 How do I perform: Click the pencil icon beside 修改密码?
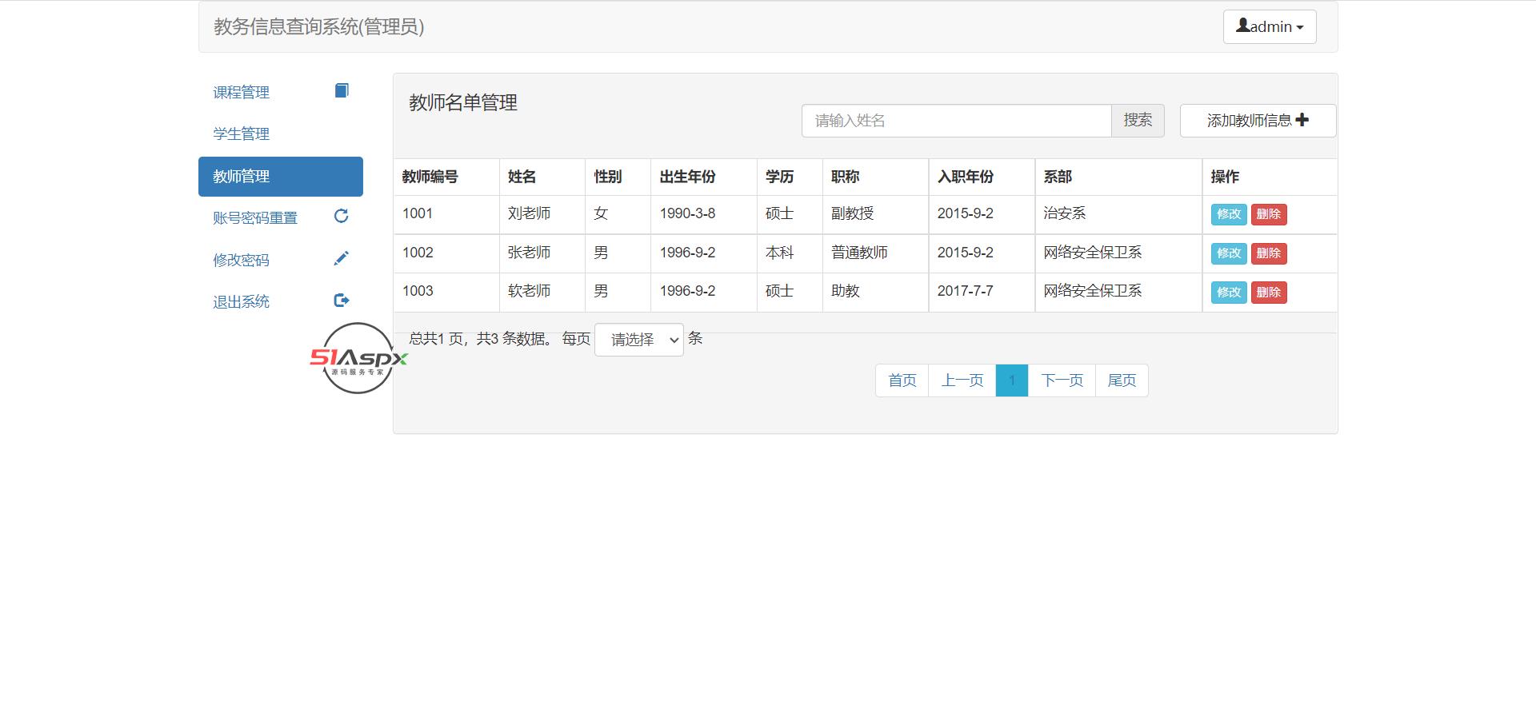(341, 258)
